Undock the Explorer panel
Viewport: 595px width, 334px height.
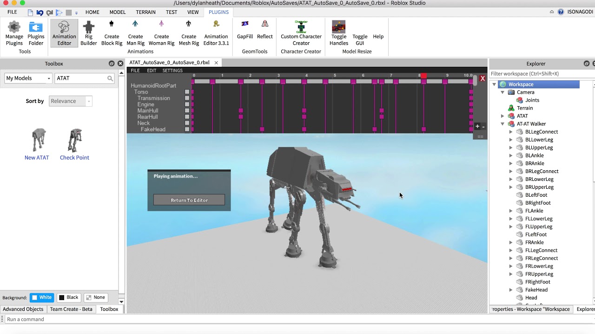[587, 64]
